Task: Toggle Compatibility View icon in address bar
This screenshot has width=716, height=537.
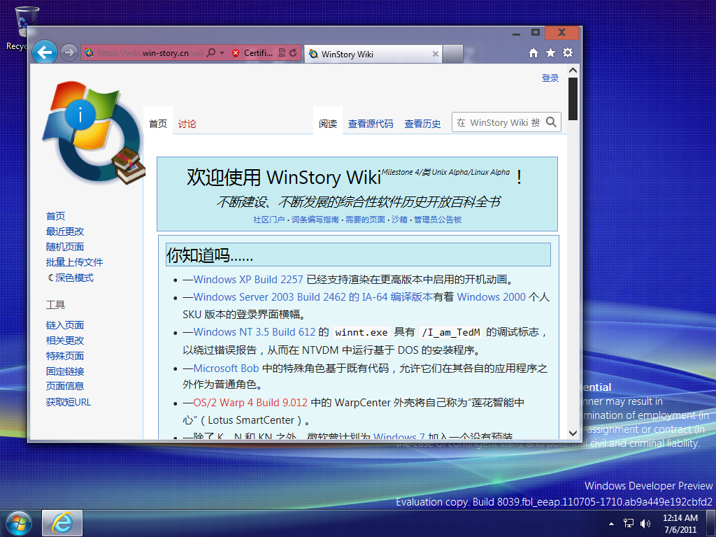Action: tap(282, 53)
